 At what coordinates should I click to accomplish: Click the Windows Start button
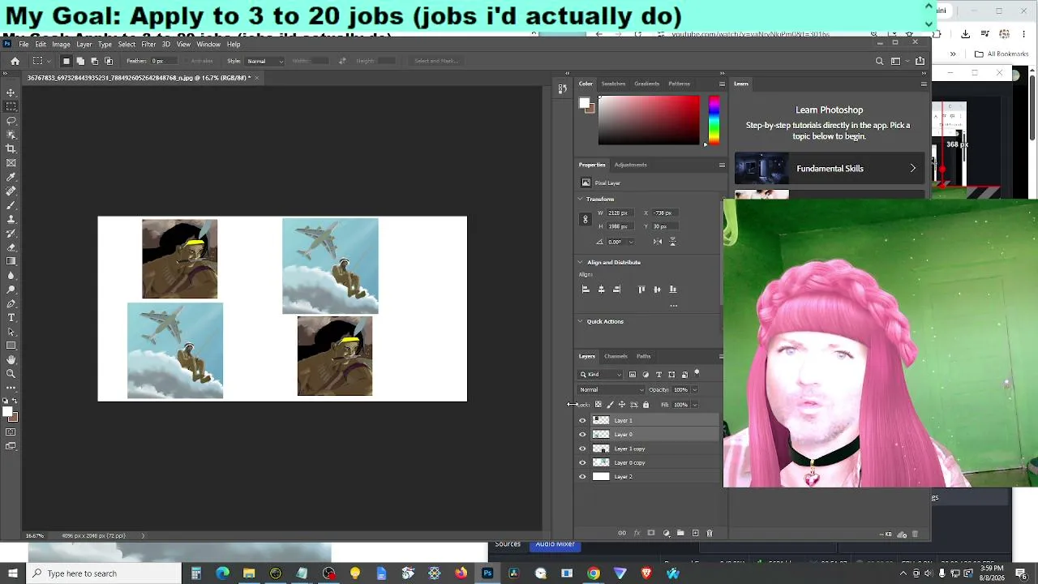(12, 573)
